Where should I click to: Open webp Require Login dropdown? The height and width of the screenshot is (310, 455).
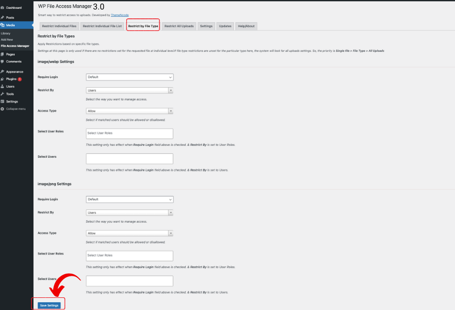click(x=130, y=77)
